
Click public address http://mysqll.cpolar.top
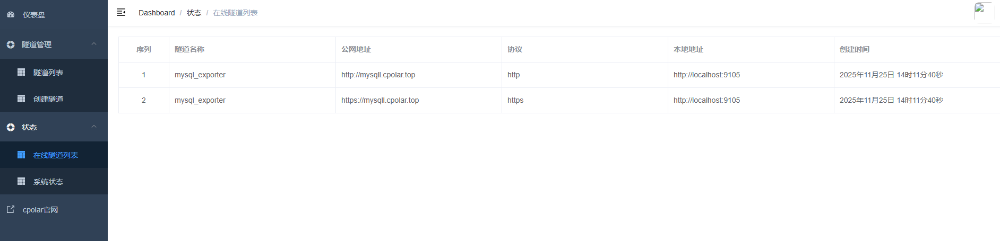point(378,75)
